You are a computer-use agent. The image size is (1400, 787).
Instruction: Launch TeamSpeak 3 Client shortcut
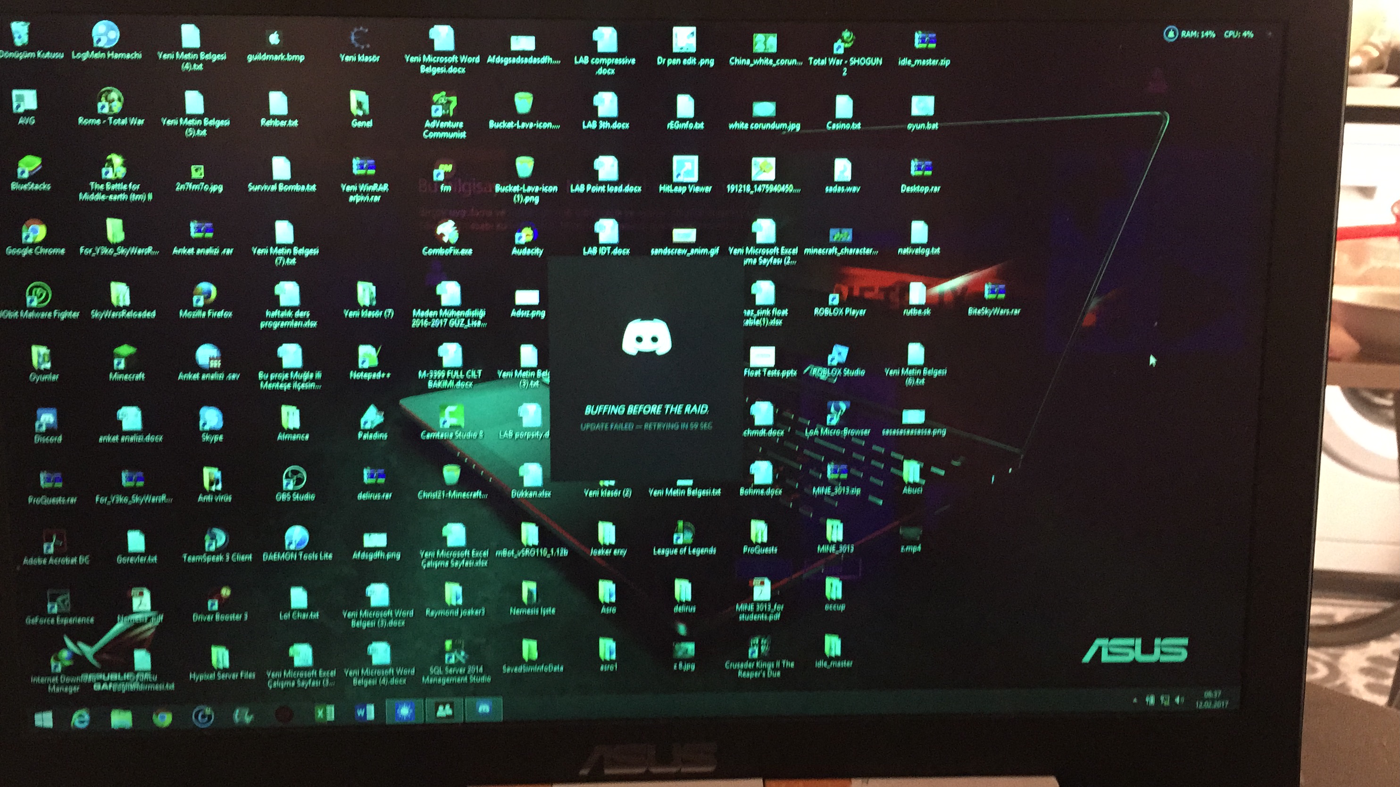click(x=217, y=544)
